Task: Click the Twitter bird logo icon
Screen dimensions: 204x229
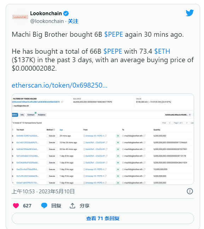Action: (190, 13)
